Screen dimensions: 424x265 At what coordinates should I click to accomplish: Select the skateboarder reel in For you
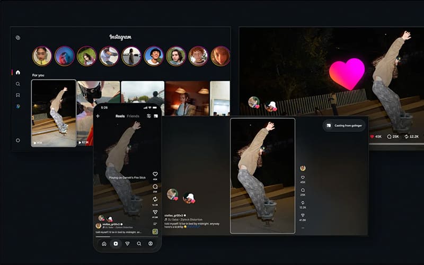[x=54, y=113]
